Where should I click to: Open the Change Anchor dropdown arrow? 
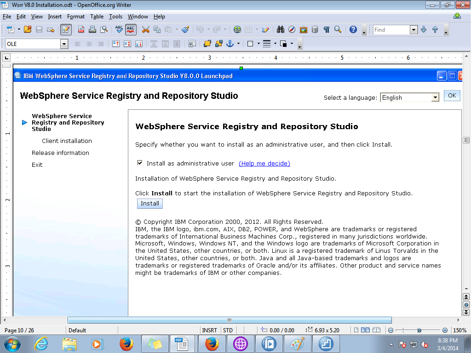(239, 44)
